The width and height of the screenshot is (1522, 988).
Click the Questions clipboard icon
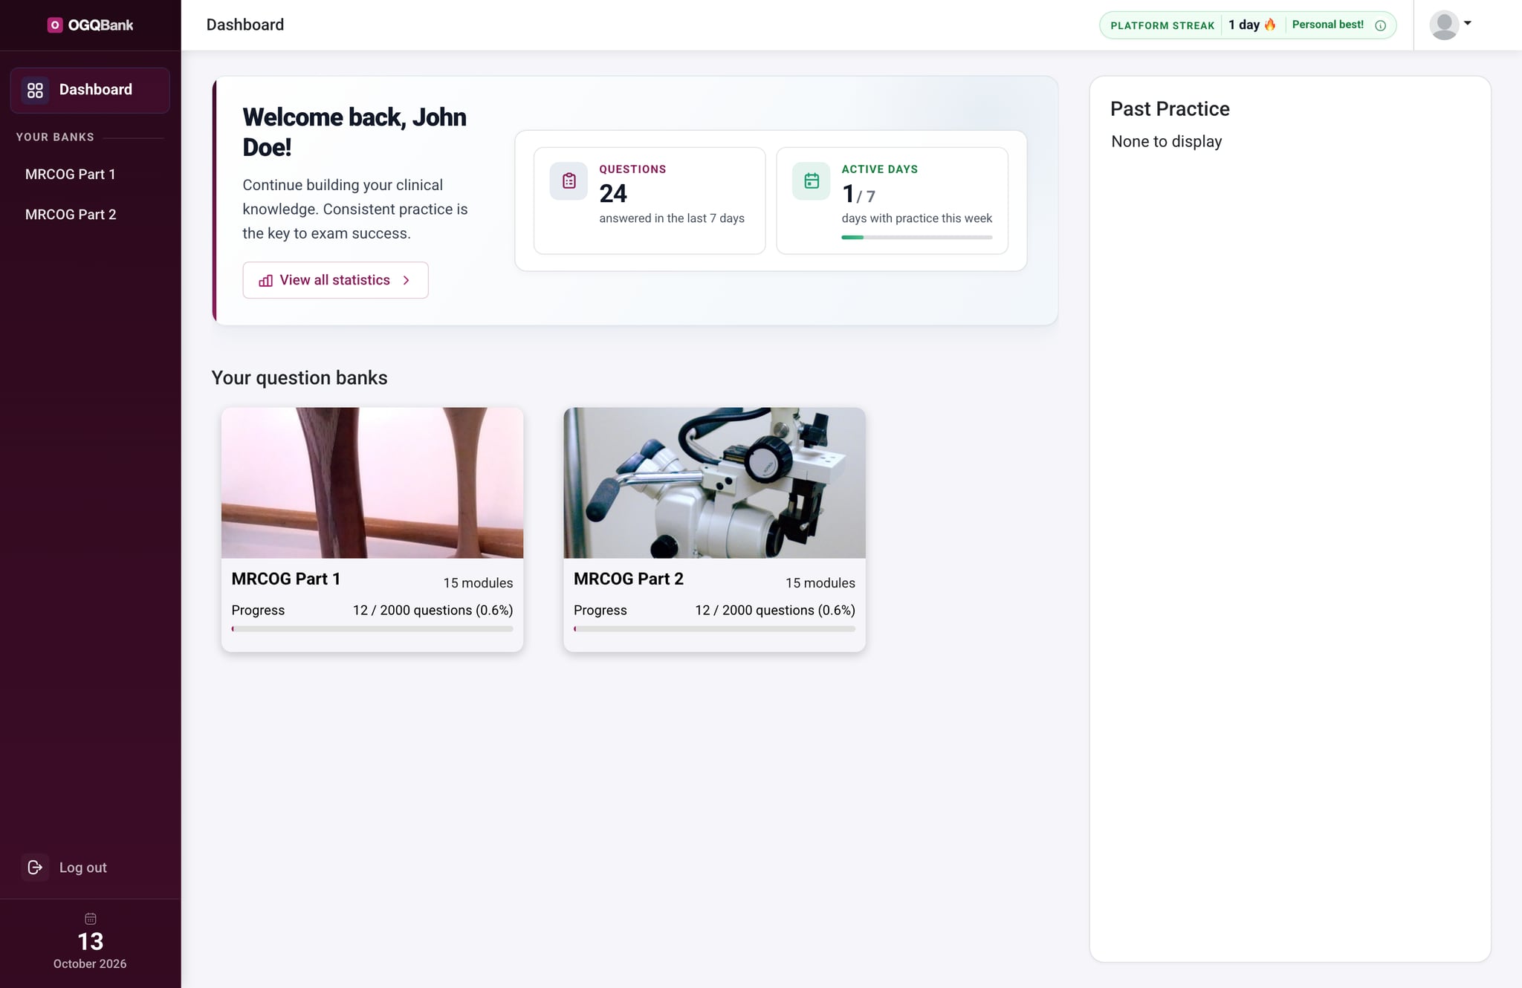[569, 181]
